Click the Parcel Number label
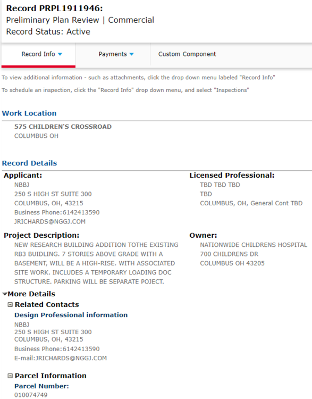The height and width of the screenshot is (399, 312). click(41, 386)
